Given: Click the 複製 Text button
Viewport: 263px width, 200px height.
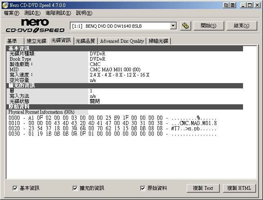Looking at the screenshot, I should tap(203, 188).
